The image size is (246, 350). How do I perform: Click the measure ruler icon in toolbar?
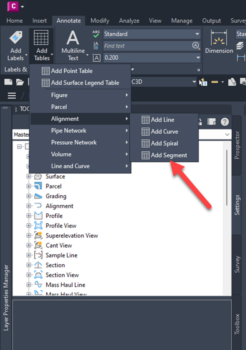point(215,82)
